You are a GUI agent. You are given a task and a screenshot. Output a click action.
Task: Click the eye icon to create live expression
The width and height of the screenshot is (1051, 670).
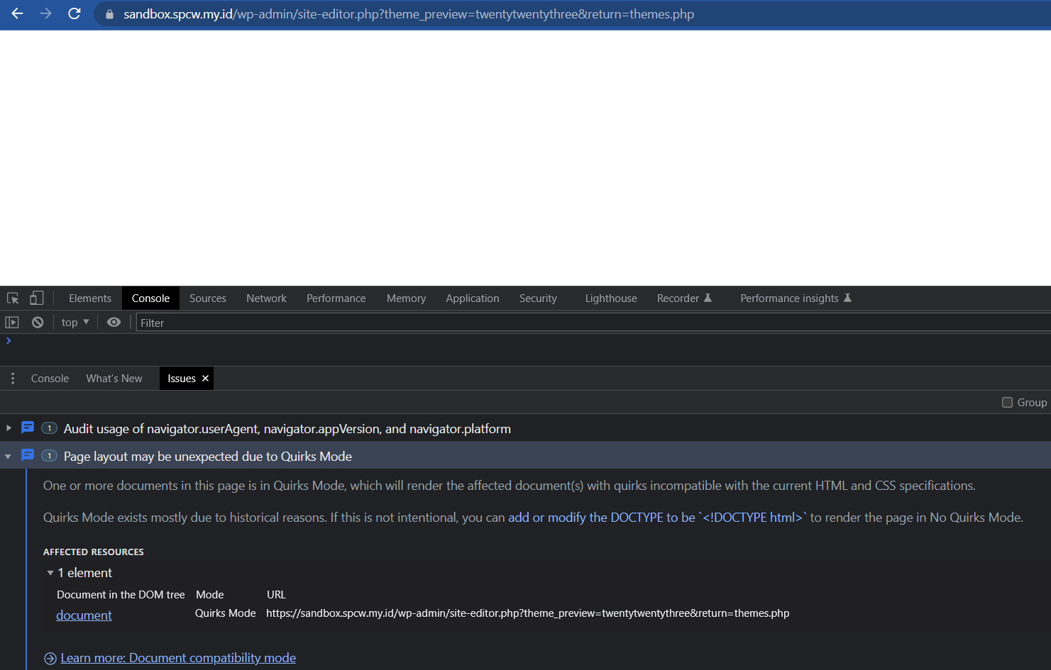pos(114,322)
